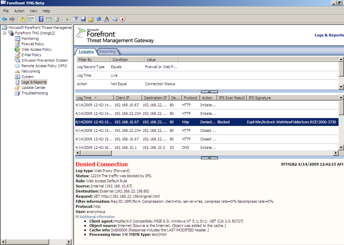Sort log by IPS Signature column header
Viewport: 344px width, 245px height.
tap(293, 98)
